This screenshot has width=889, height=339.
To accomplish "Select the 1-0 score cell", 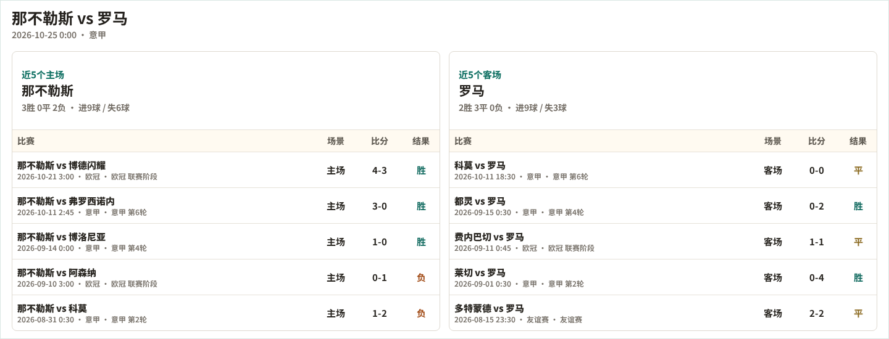I will click(x=380, y=242).
